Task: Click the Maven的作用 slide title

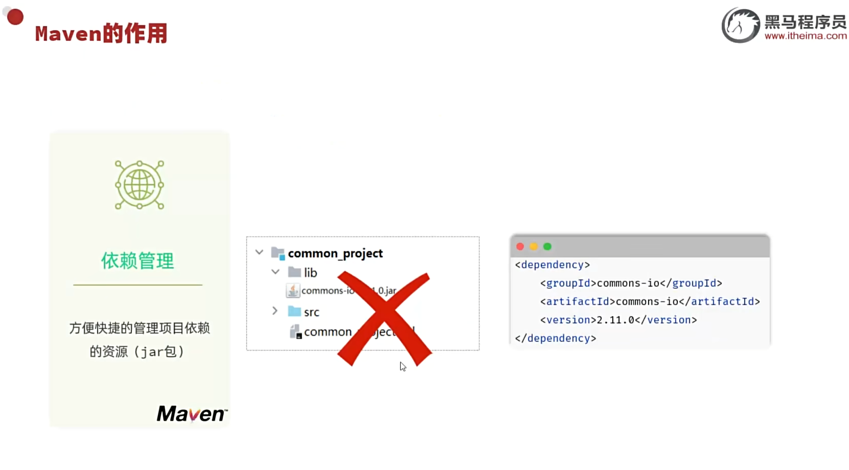Action: click(101, 34)
